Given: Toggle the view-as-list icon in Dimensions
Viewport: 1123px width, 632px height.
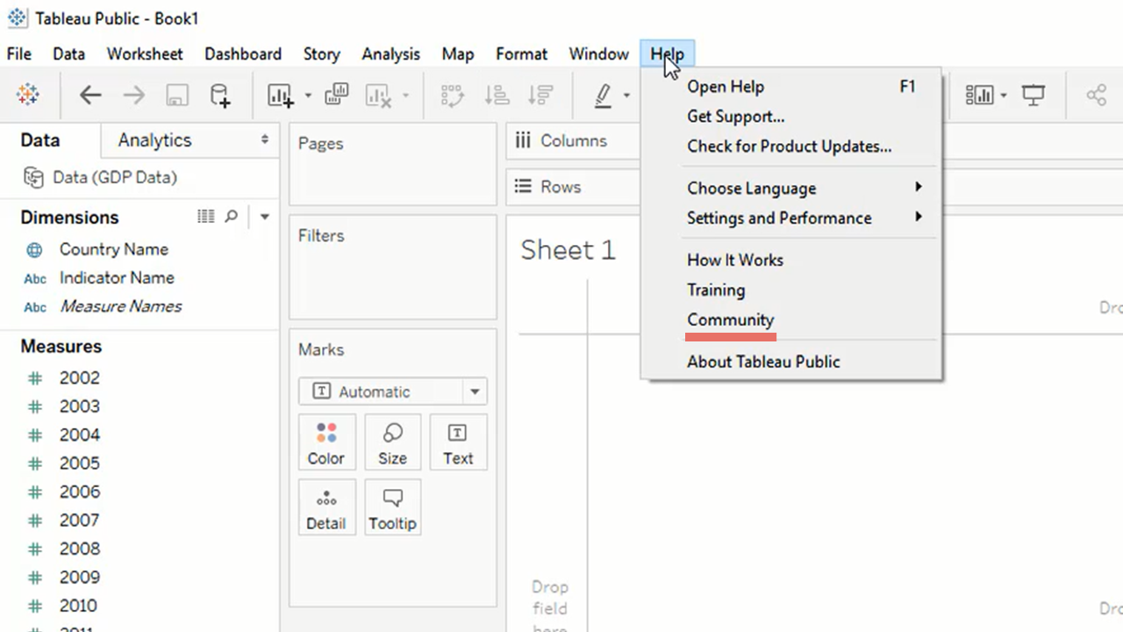Looking at the screenshot, I should [x=206, y=217].
